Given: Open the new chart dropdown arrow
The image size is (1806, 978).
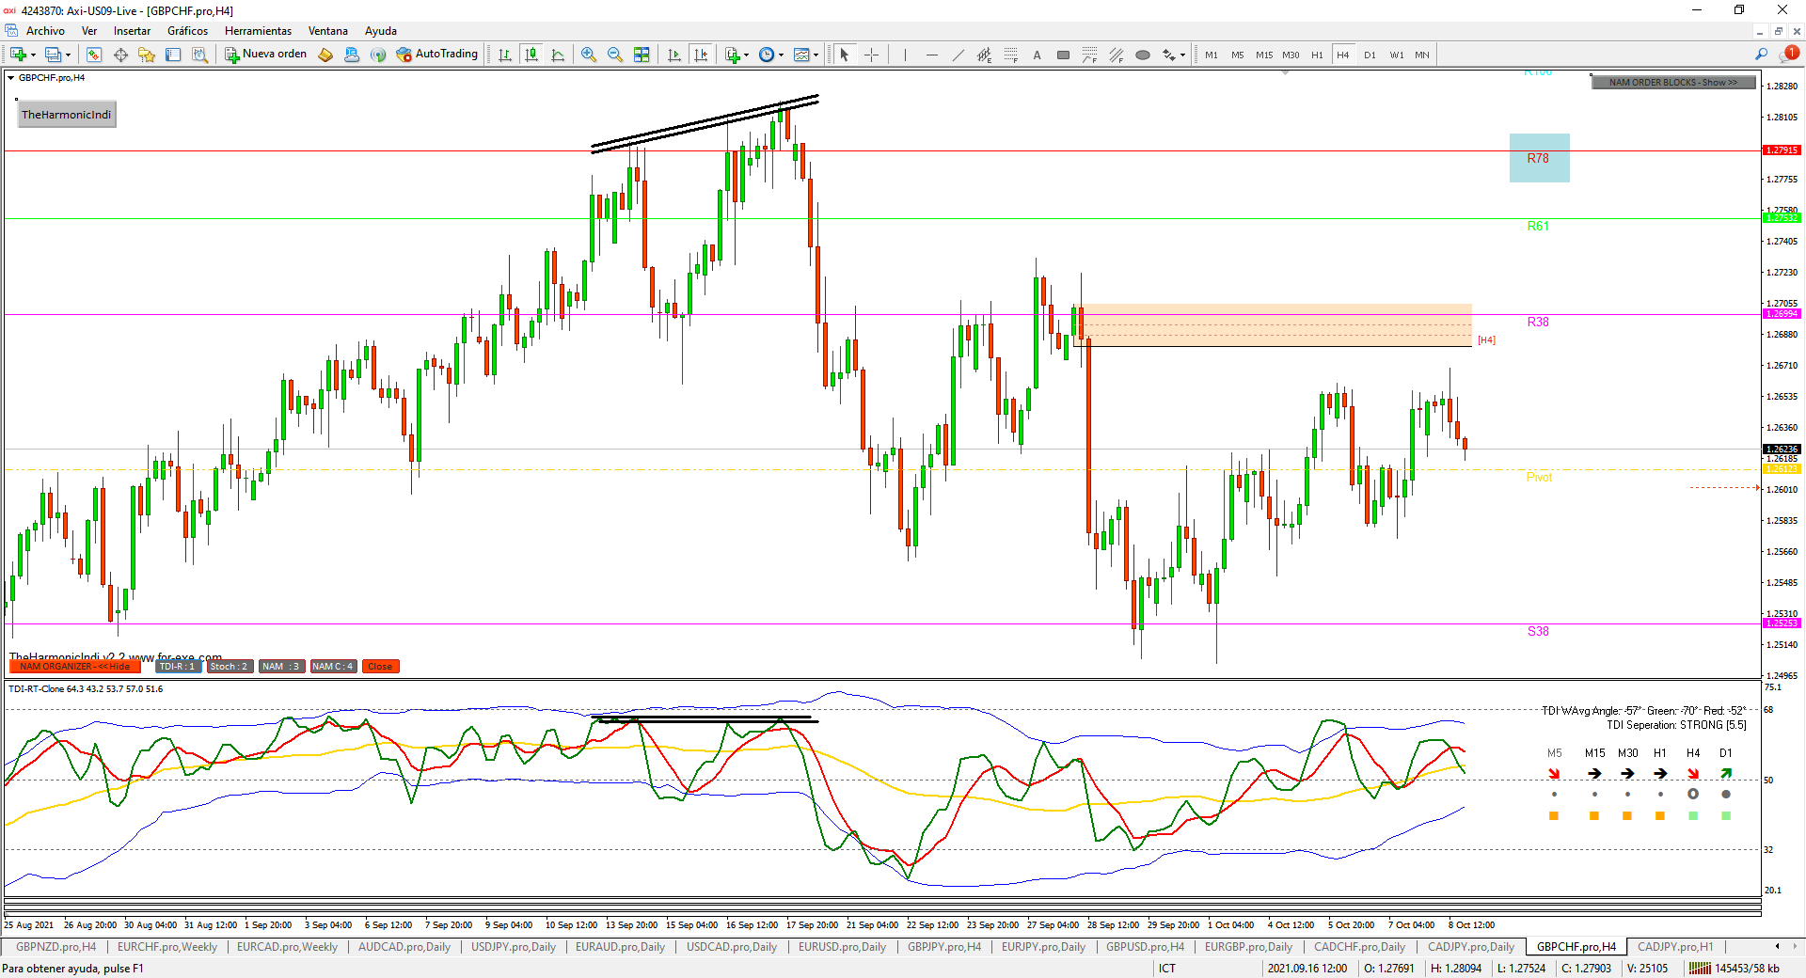Looking at the screenshot, I should tap(34, 55).
